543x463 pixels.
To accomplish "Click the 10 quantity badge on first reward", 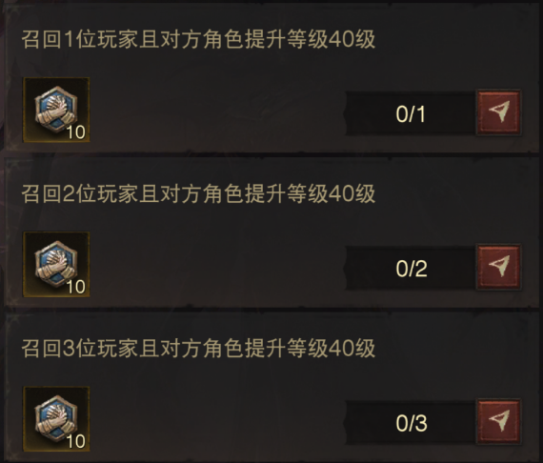I will point(75,131).
